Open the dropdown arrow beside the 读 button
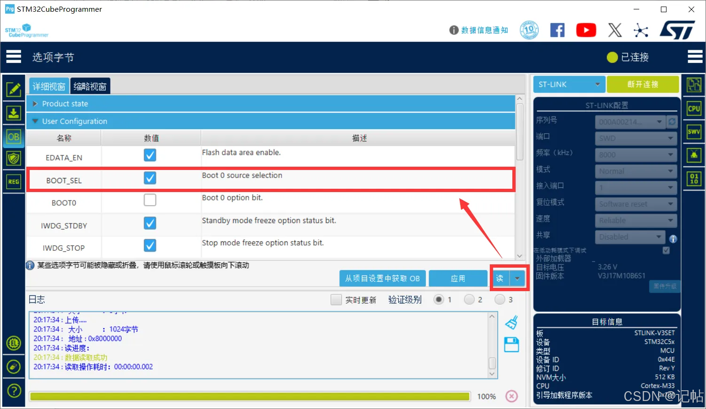The width and height of the screenshot is (706, 409). point(517,278)
